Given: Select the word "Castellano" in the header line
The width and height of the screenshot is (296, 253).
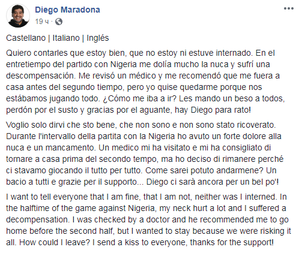Looking at the screenshot, I should [26, 38].
